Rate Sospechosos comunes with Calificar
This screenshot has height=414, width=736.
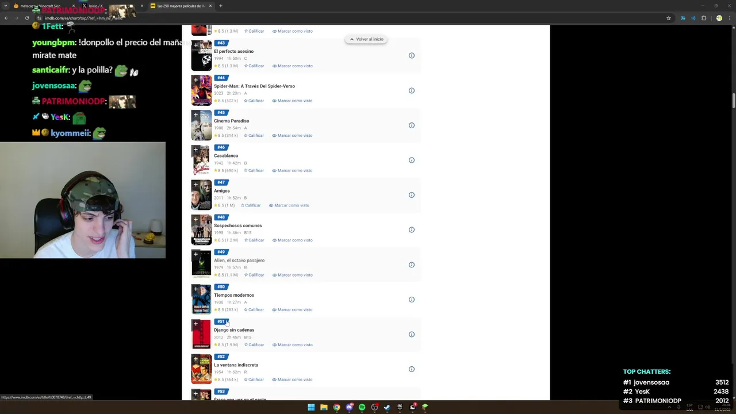pos(254,240)
